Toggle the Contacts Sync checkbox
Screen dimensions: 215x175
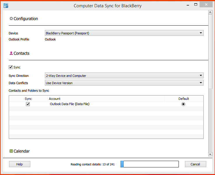point(11,67)
